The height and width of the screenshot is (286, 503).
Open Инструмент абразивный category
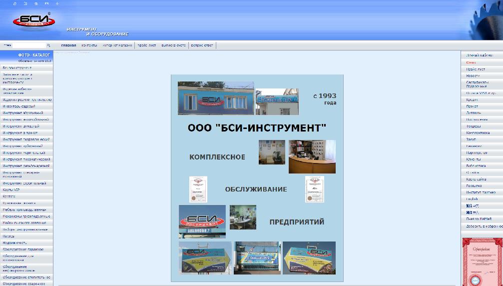pos(23,113)
